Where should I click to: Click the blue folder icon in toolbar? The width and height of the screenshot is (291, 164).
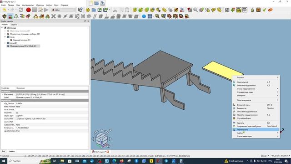click(x=94, y=10)
